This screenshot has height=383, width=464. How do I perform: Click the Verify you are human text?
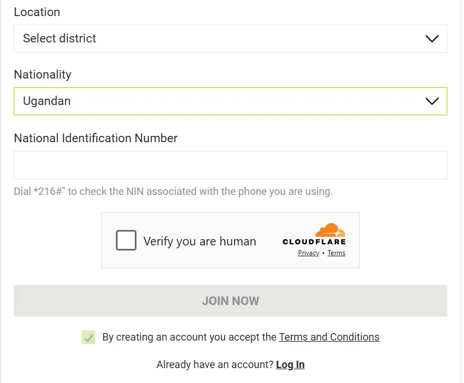click(x=200, y=241)
